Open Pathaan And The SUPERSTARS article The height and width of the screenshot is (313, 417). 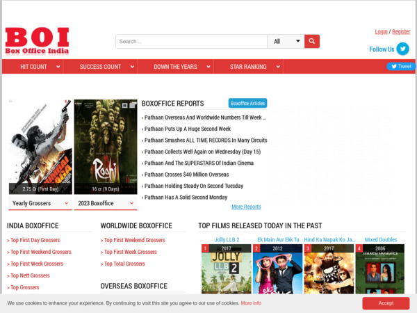(199, 163)
